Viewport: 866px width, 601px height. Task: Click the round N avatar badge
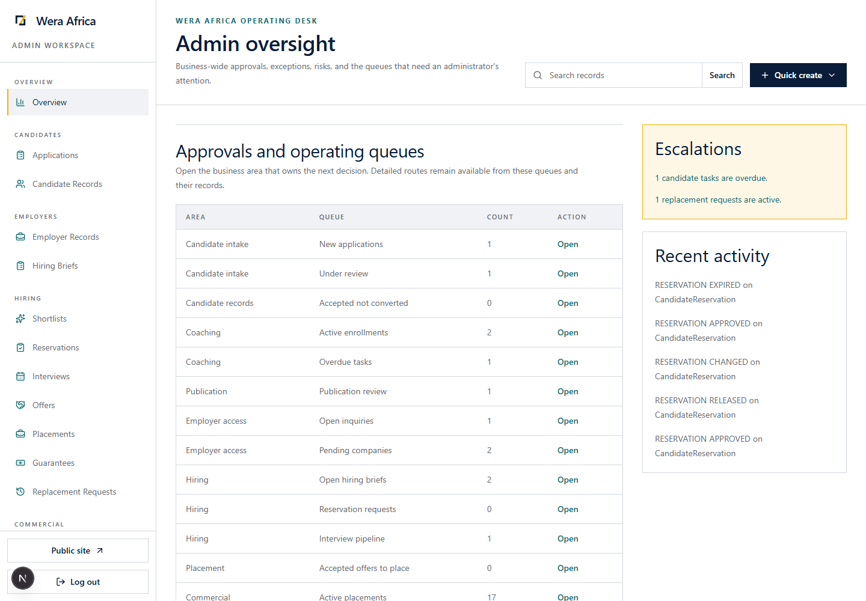(23, 579)
